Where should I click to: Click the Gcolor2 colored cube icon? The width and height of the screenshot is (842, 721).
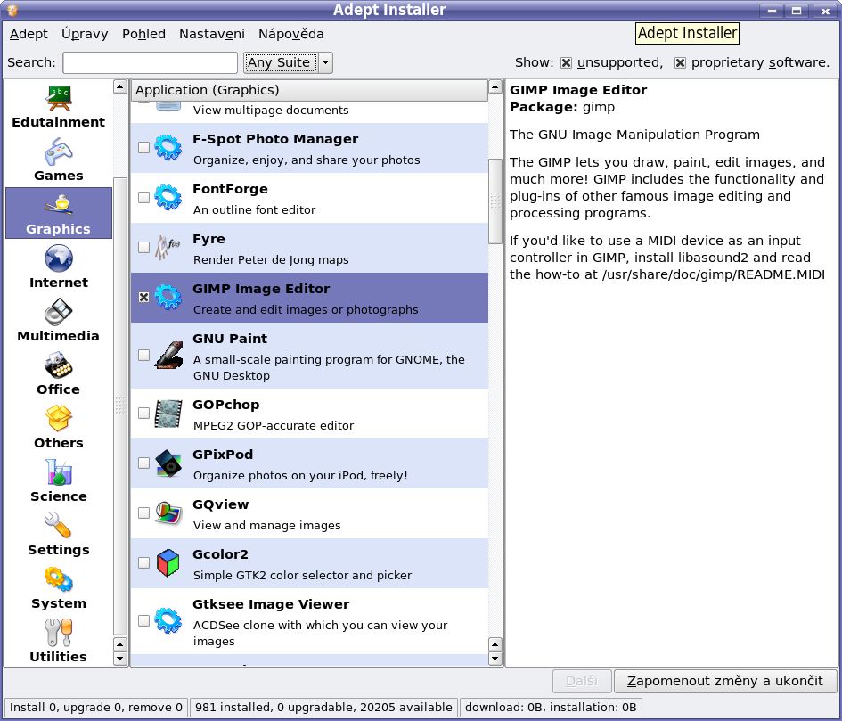[x=168, y=562]
